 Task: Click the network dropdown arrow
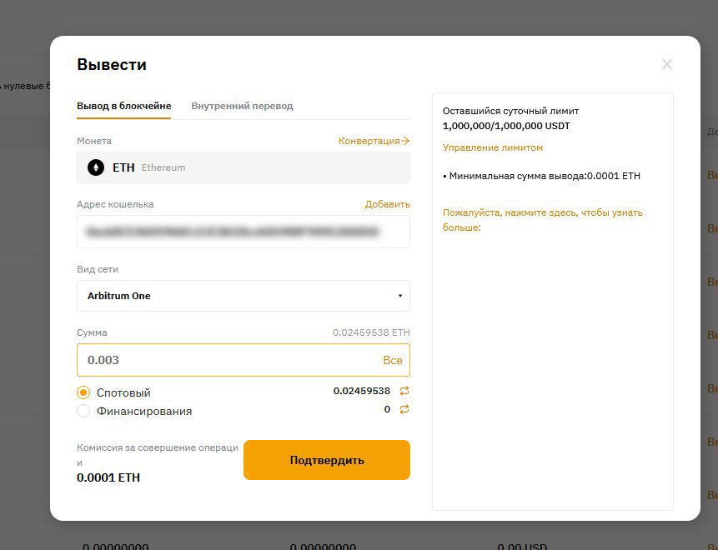(x=399, y=296)
